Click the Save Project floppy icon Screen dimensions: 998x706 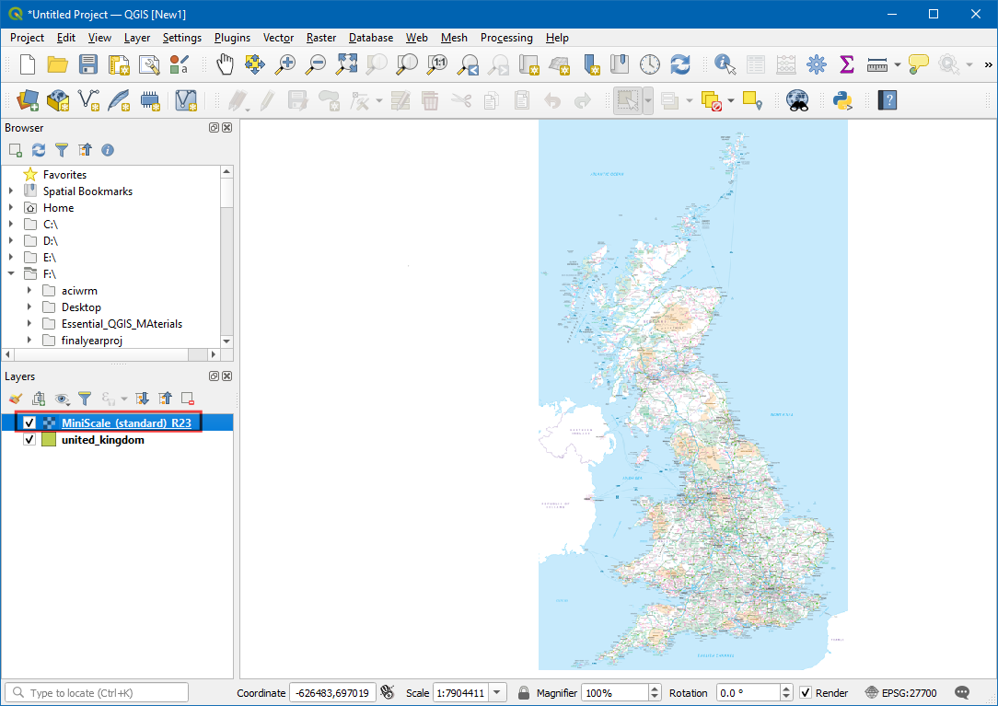88,64
